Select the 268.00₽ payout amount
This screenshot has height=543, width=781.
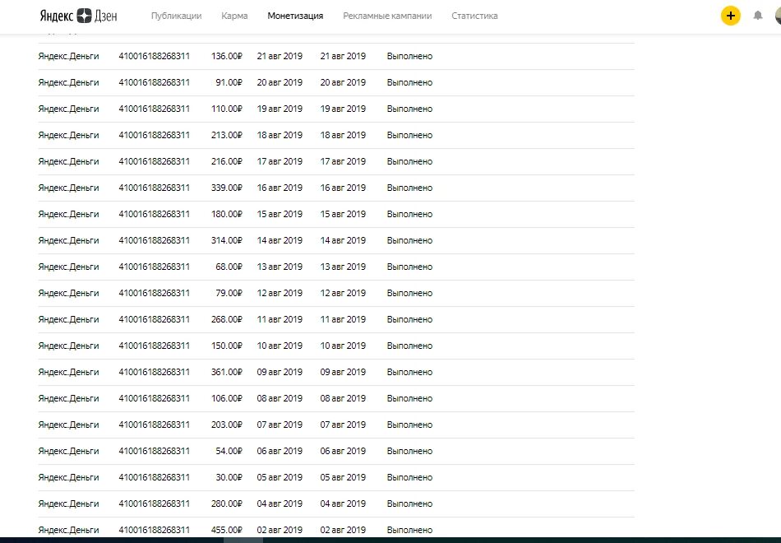[227, 319]
